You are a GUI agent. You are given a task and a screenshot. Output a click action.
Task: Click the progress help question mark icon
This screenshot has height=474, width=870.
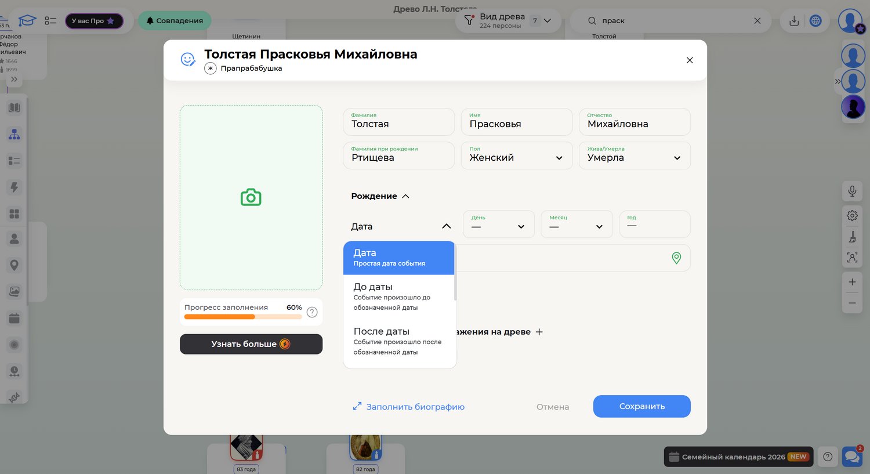[312, 312]
